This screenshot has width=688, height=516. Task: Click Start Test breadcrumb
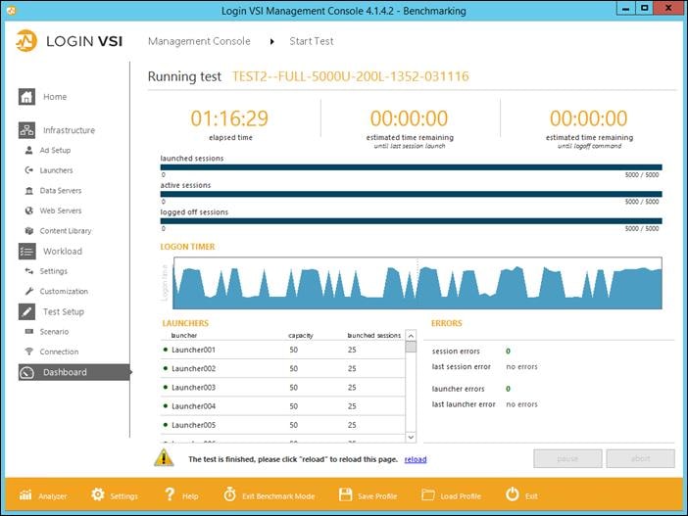point(312,41)
